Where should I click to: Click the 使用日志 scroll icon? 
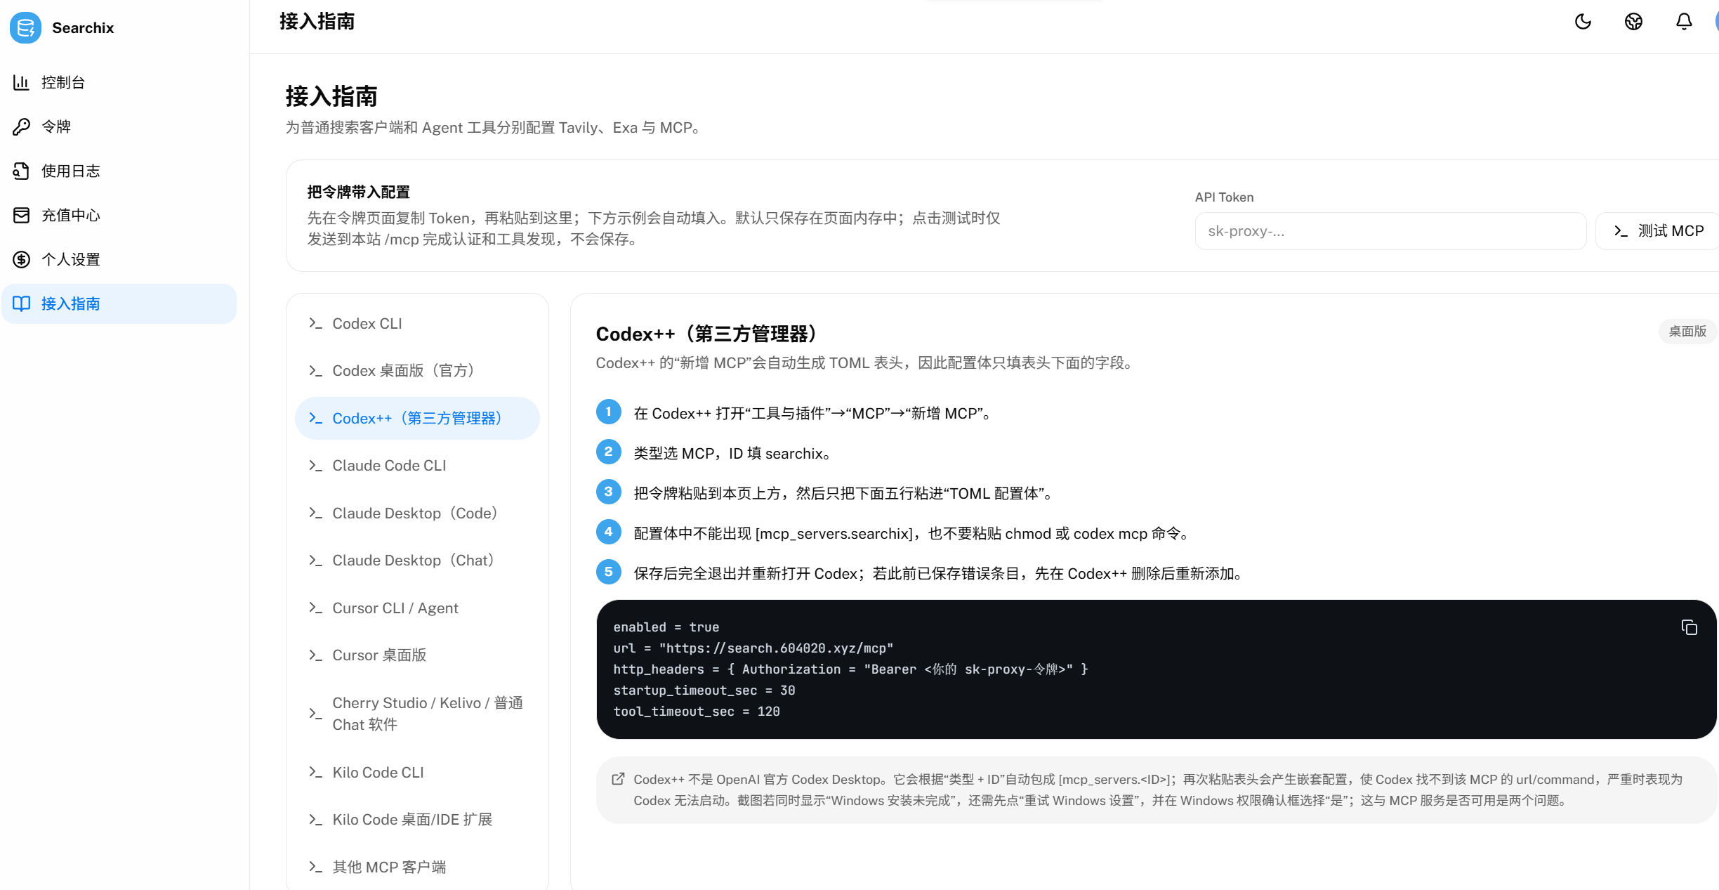(21, 171)
